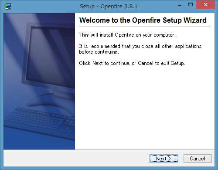Viewport: 218px width, 170px height.
Task: Click the 'It is recommended' paragraph
Action: click(x=140, y=49)
